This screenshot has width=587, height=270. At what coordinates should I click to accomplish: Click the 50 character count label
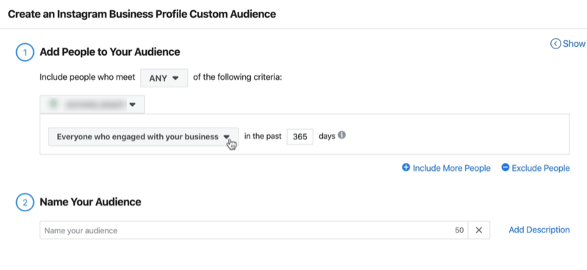click(459, 230)
